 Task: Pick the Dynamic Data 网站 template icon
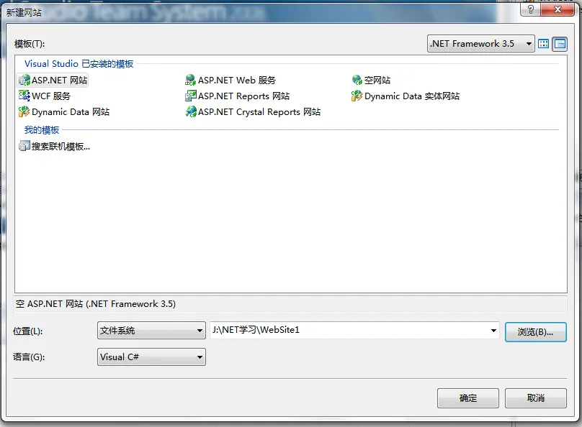click(24, 112)
